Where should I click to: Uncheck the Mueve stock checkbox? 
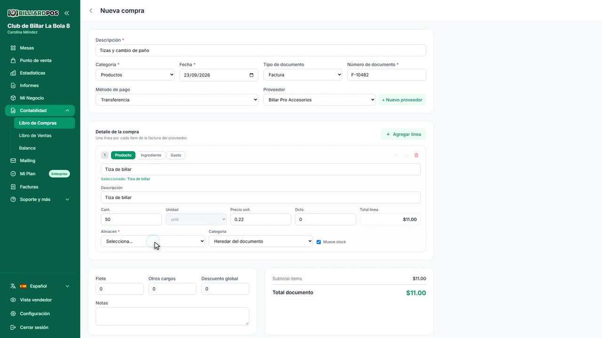point(319,242)
